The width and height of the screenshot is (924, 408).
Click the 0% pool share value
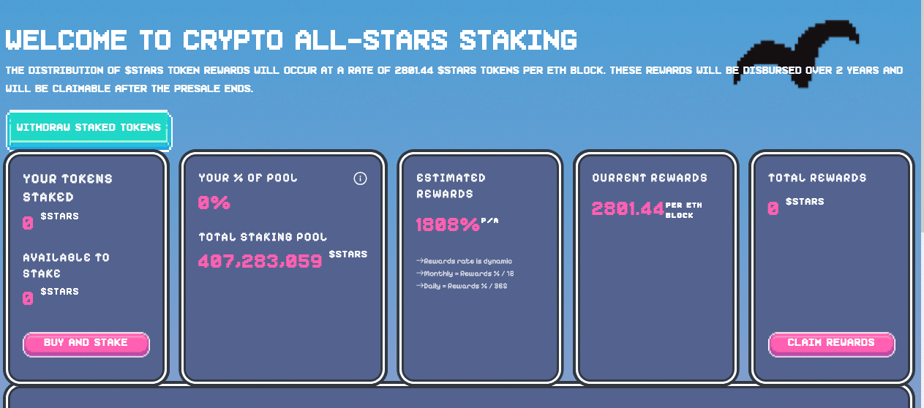tap(214, 203)
